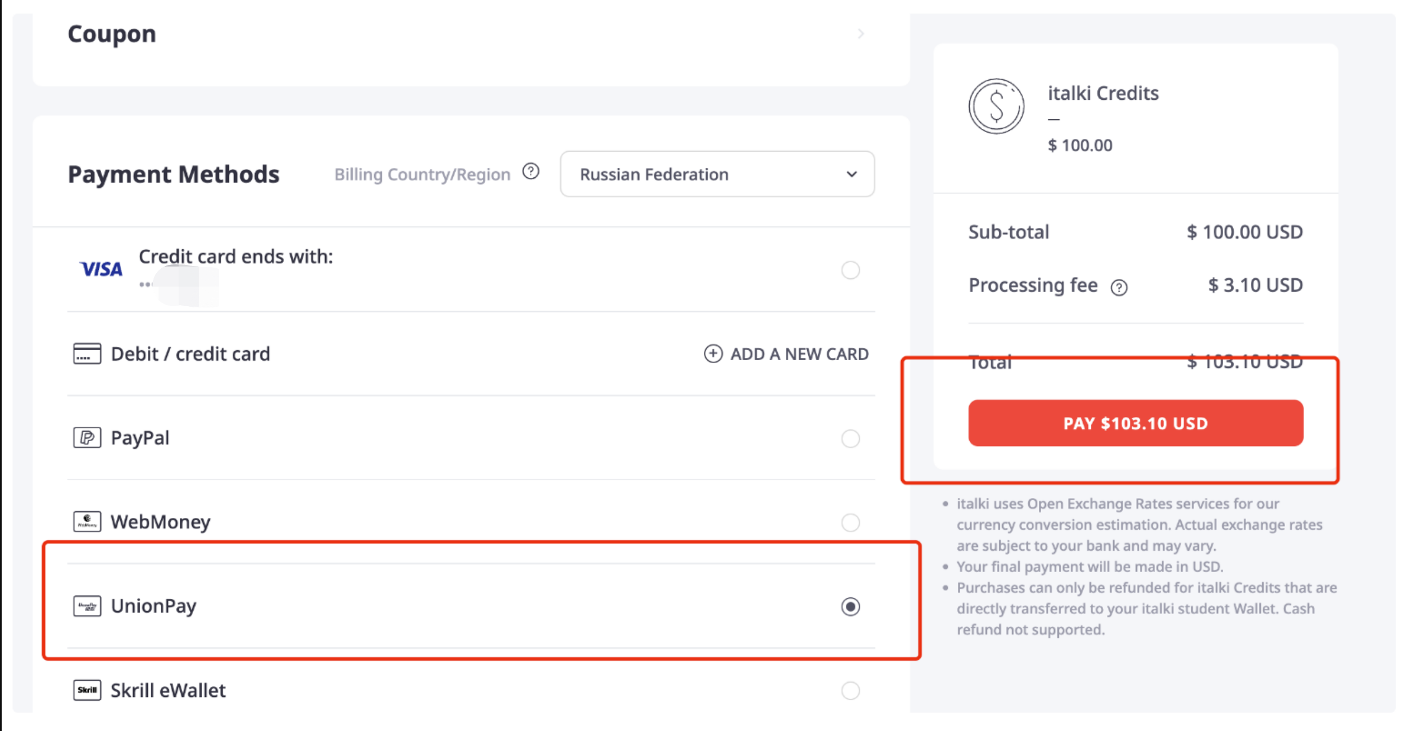1414x731 pixels.
Task: Expand the Coupon section chevron
Action: point(861,34)
